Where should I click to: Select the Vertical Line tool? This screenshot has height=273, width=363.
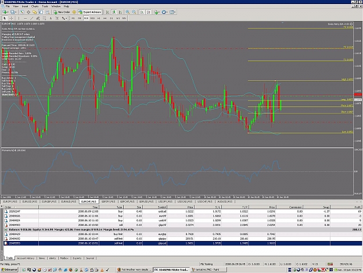pyautogui.click(x=19, y=18)
